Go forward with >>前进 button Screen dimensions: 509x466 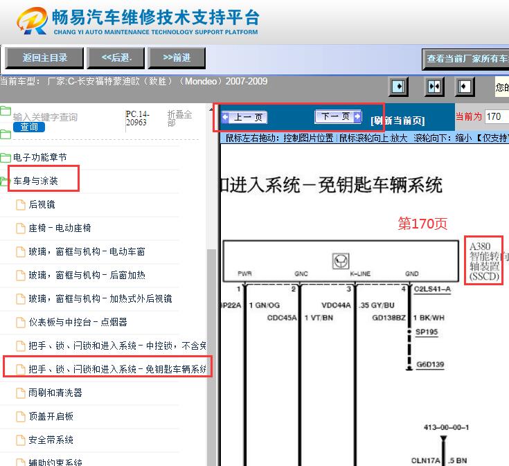pyautogui.click(x=177, y=57)
